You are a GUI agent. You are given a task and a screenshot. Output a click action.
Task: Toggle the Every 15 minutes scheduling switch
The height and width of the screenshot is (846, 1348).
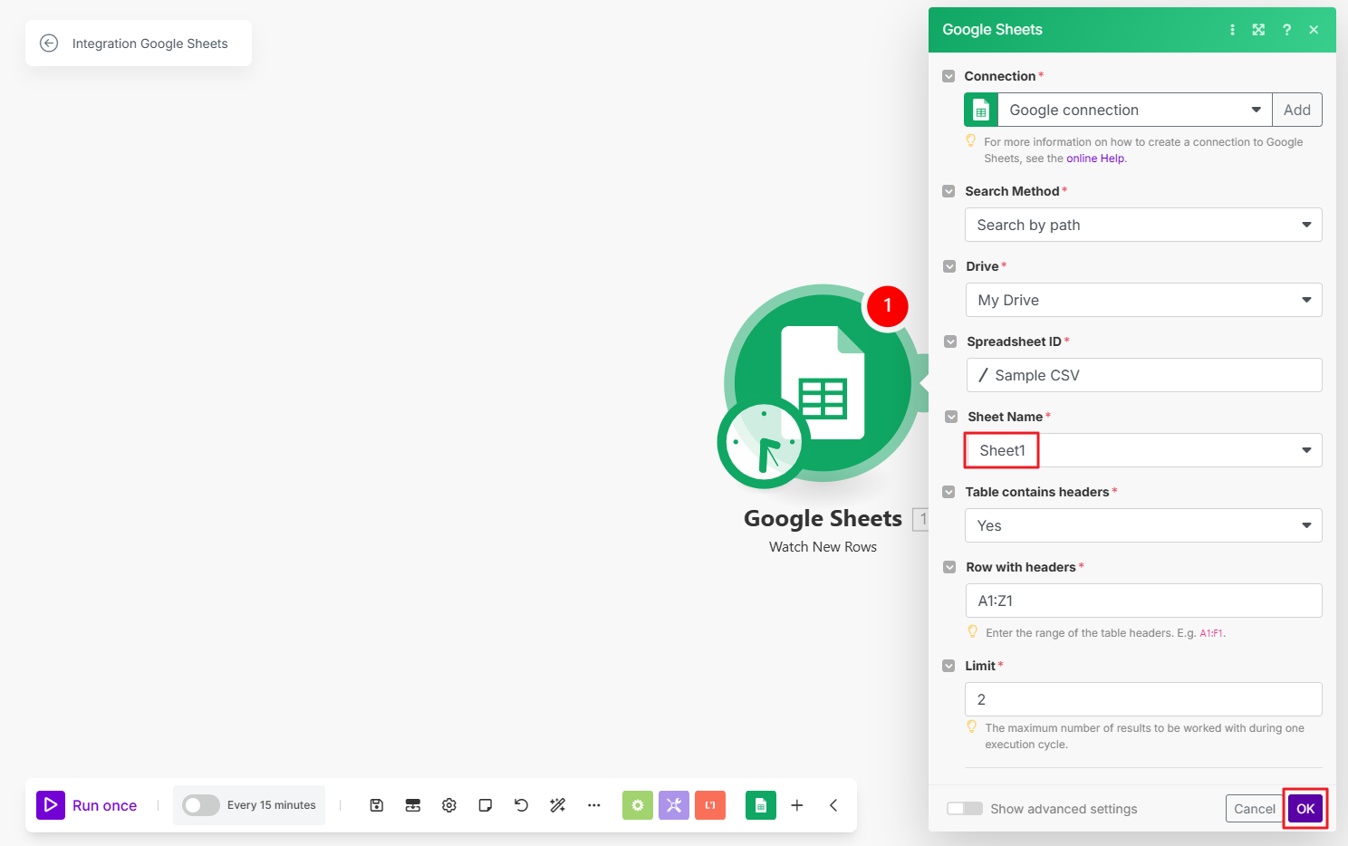(x=201, y=805)
